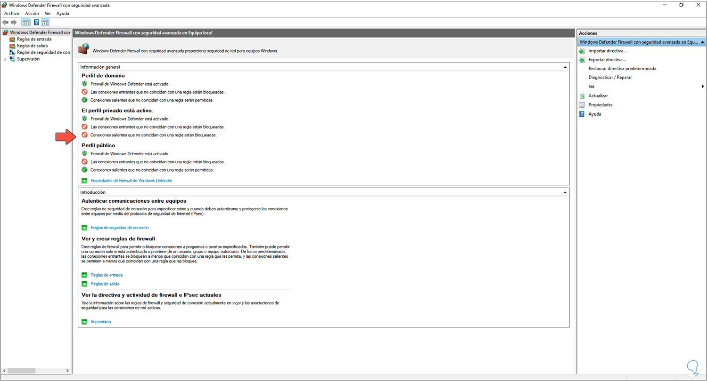Open Reglas de entrada in the tree

(34, 39)
